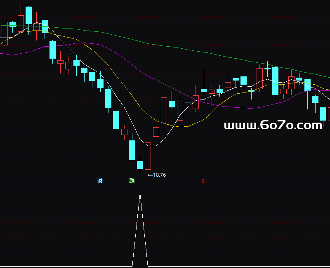
Task: Select the tallest cyan candle at top left
Action: click(28, 15)
